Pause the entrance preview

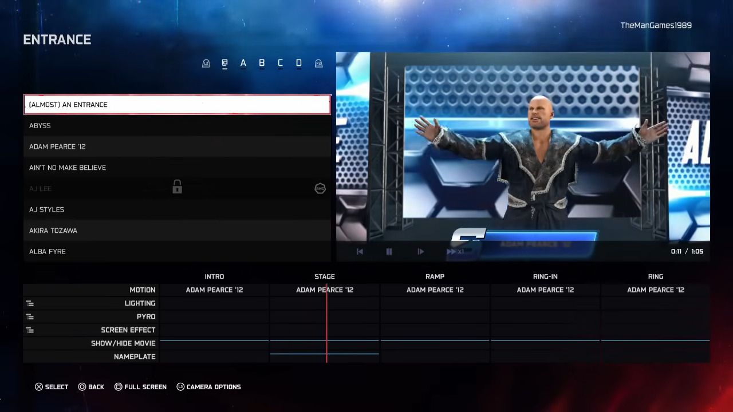point(389,251)
